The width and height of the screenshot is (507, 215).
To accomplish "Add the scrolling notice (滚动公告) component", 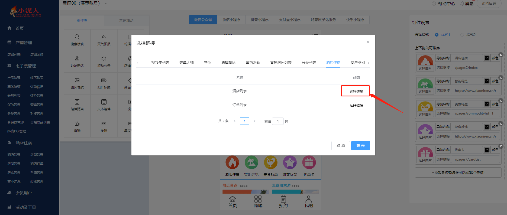I will click(104, 59).
